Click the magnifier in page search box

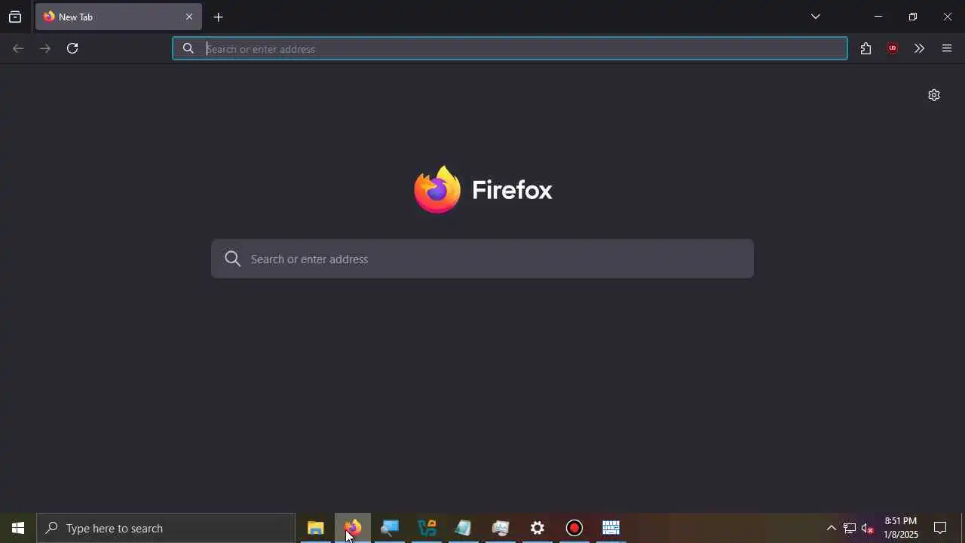point(233,259)
